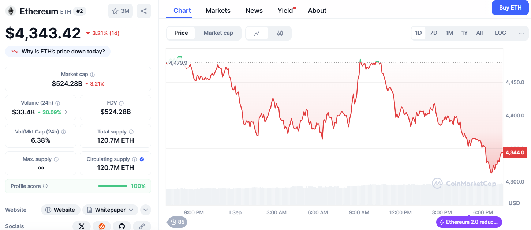Select the Price chart toggle
Image resolution: width=531 pixels, height=230 pixels.
point(181,33)
